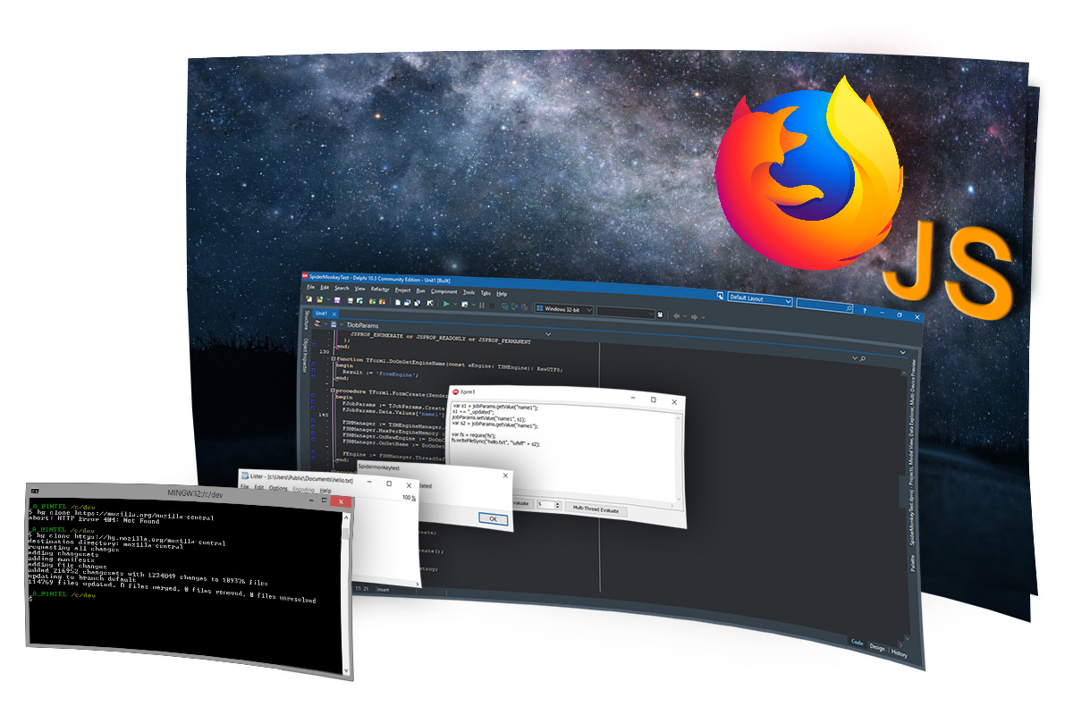Image resolution: width=1073 pixels, height=715 pixels.
Task: Open the Project menu in Delphi
Action: tap(402, 290)
